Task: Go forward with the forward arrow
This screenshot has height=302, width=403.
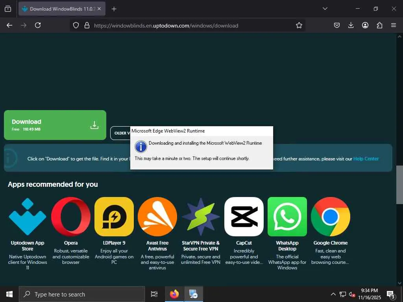Action: coord(24,25)
